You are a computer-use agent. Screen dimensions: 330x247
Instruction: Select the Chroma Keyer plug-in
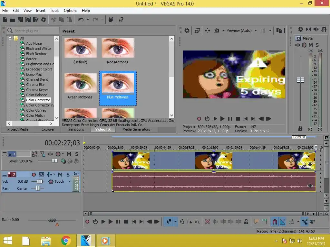[x=37, y=90]
